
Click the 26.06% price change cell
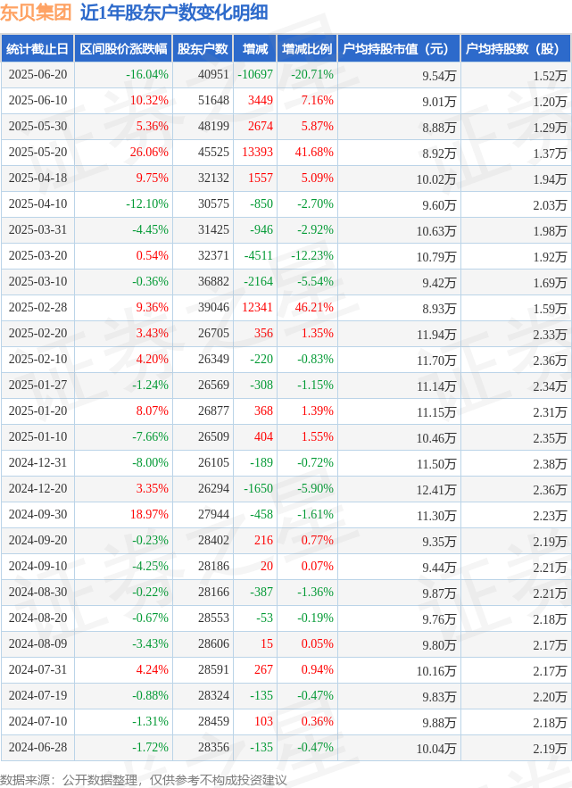click(x=149, y=152)
